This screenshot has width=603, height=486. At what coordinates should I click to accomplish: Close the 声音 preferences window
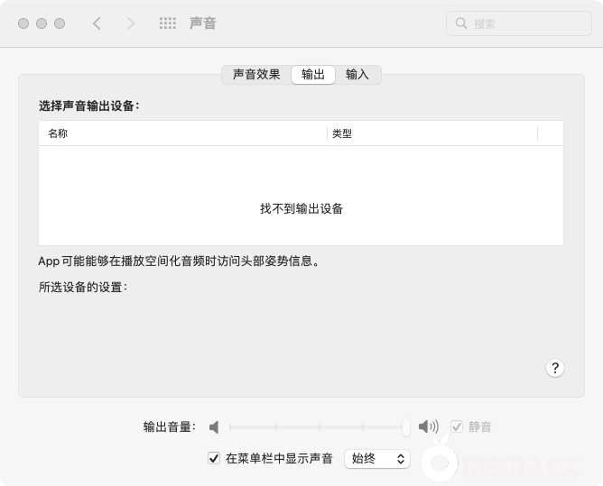click(23, 23)
